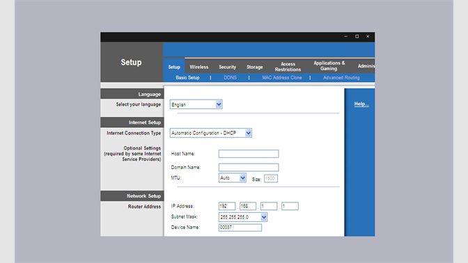The height and width of the screenshot is (263, 468).
Task: Click the Language section header
Action: [x=132, y=94]
